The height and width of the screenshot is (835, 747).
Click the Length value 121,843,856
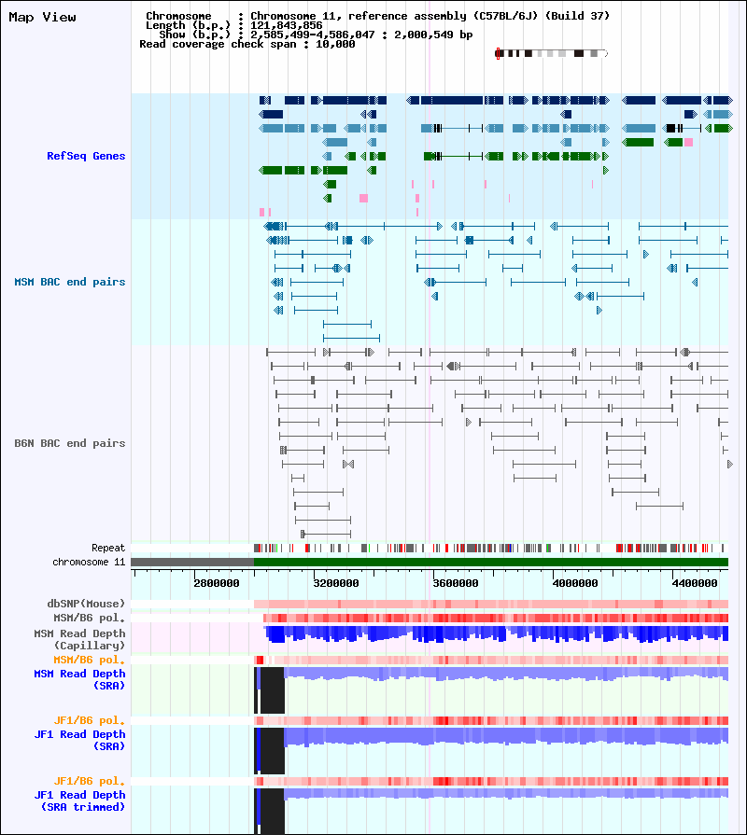point(287,25)
